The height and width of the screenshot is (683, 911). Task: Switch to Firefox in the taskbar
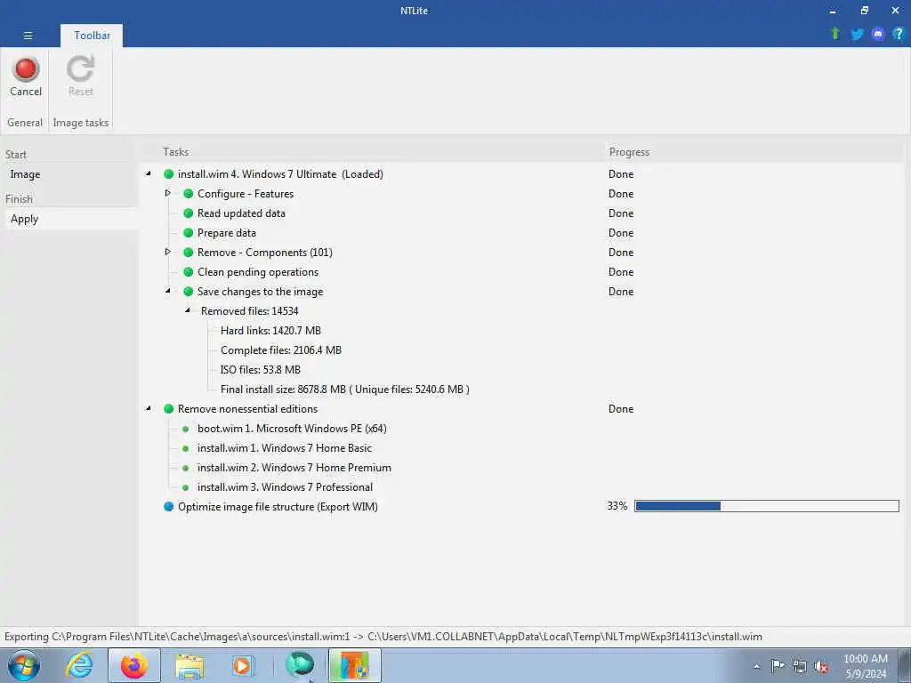[x=134, y=665]
